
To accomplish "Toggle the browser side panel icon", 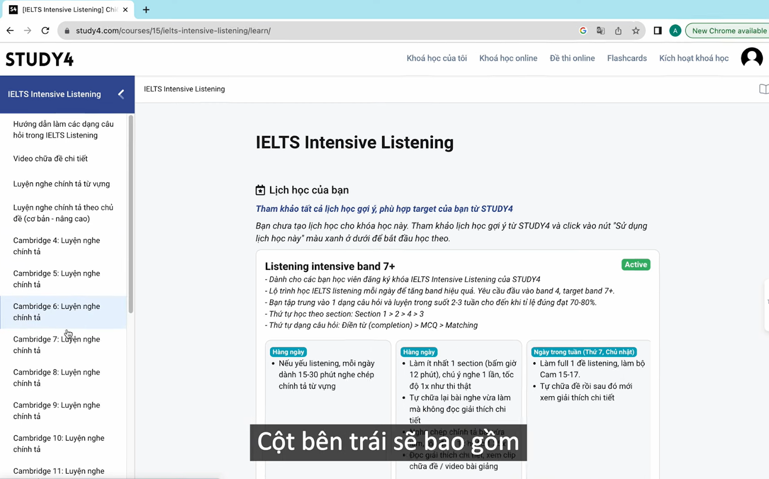I will click(x=657, y=31).
